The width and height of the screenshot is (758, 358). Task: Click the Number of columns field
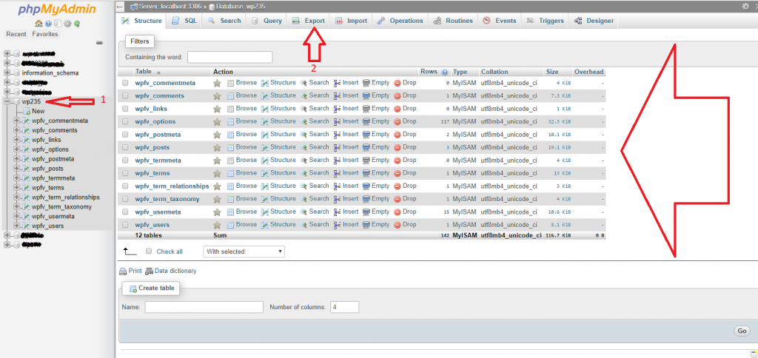pos(345,307)
